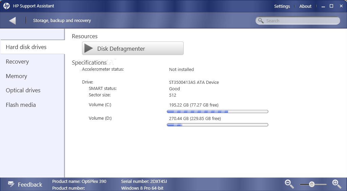Click 'Product number:' label

[68, 188]
